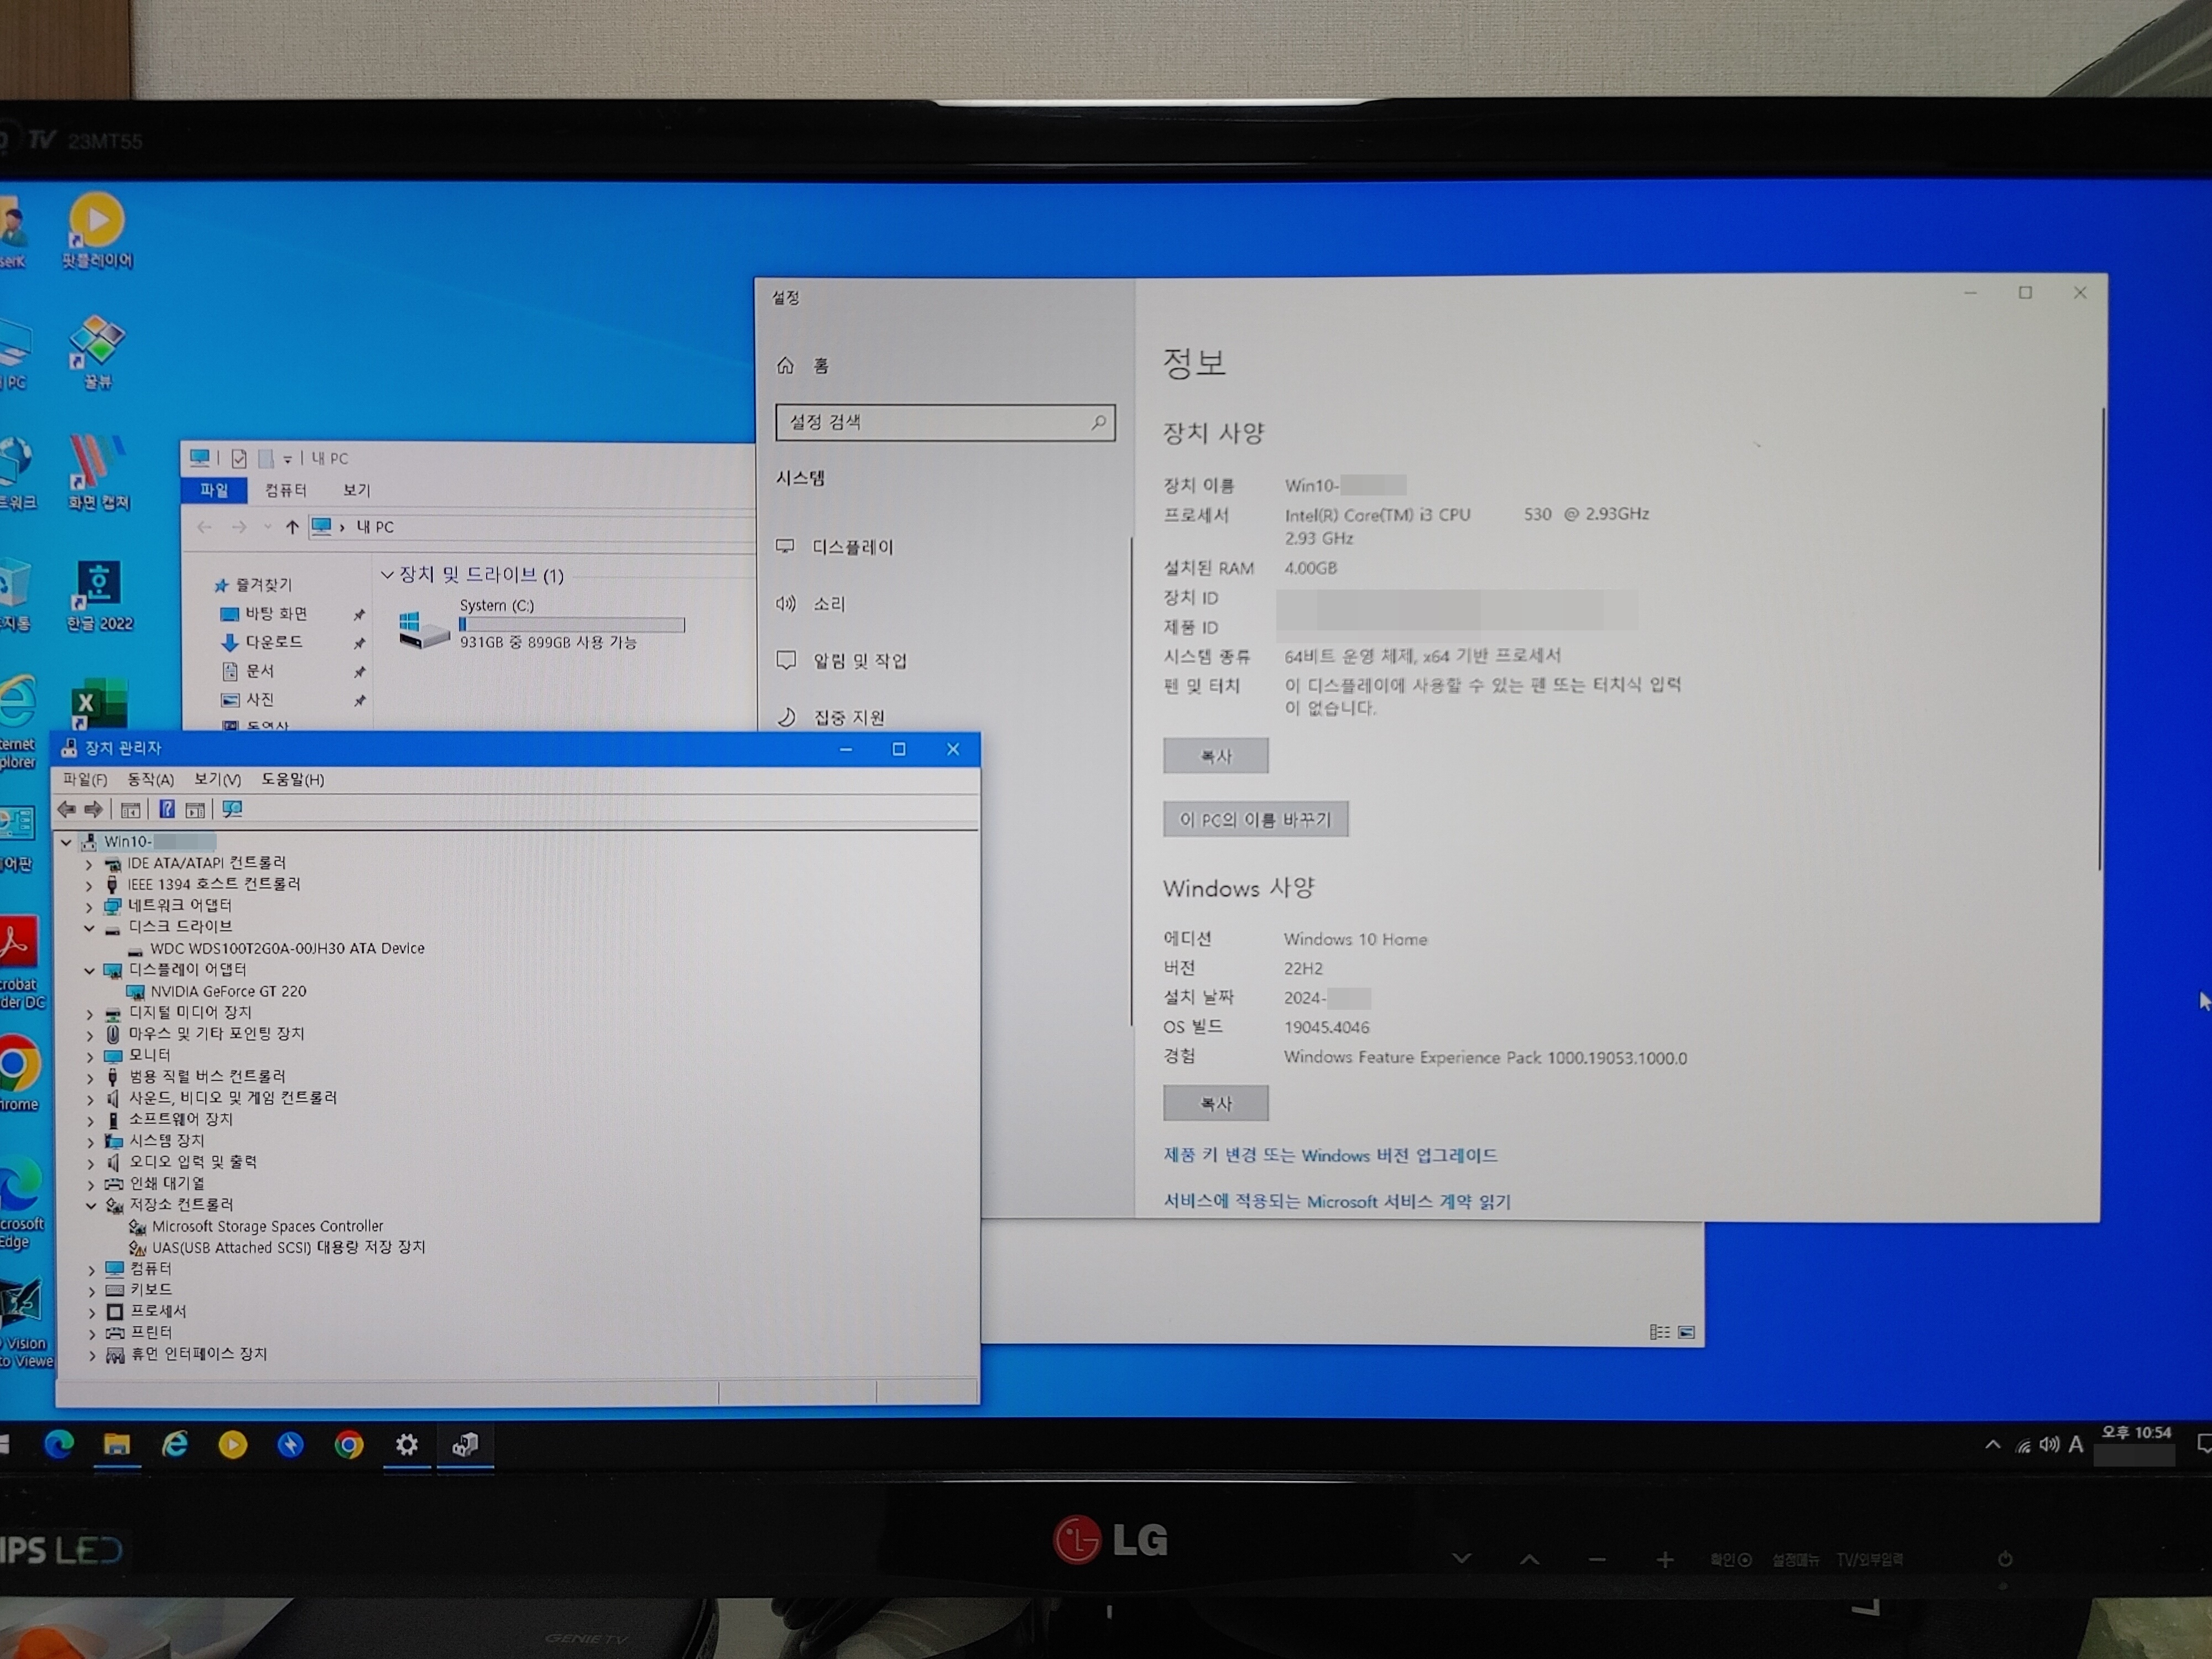
Task: Click the File Explorer icon on the taskbar
Action: click(x=117, y=1444)
